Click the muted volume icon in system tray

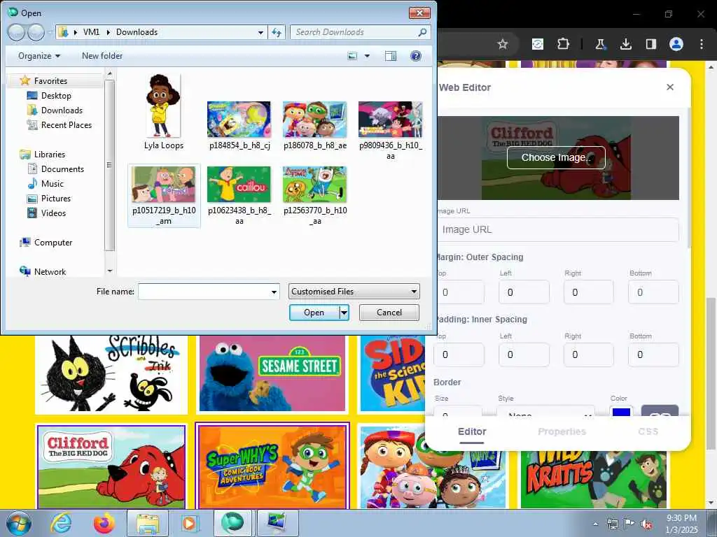(646, 524)
